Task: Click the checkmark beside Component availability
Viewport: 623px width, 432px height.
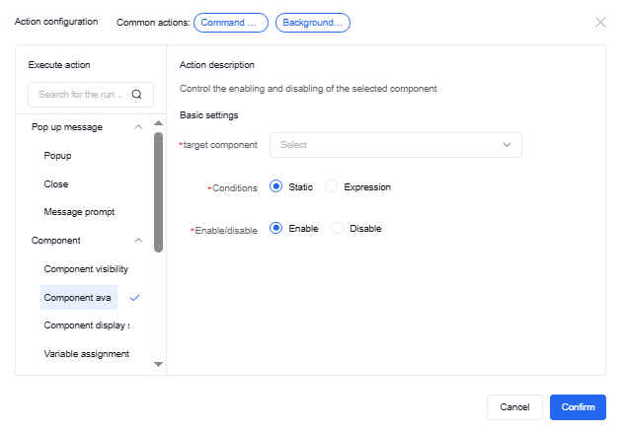Action: pyautogui.click(x=135, y=297)
